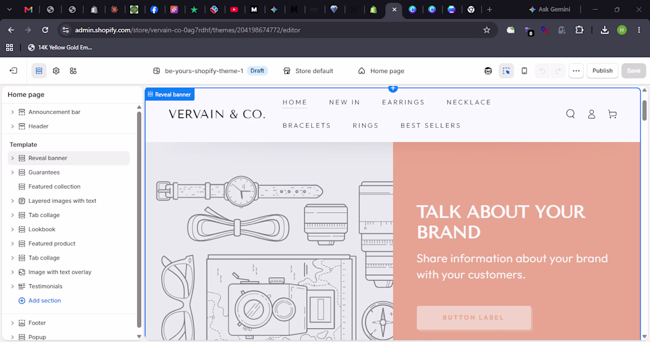Open the Store default market selector
The width and height of the screenshot is (650, 342).
308,71
